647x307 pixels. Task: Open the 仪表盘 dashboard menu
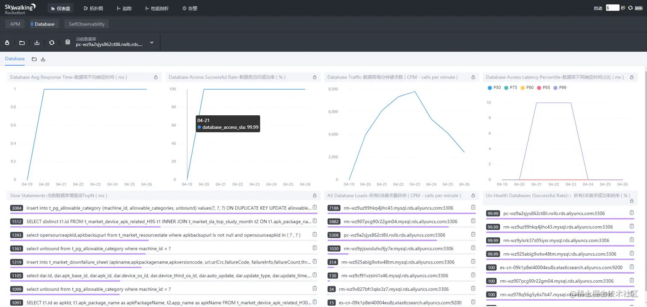(x=60, y=8)
